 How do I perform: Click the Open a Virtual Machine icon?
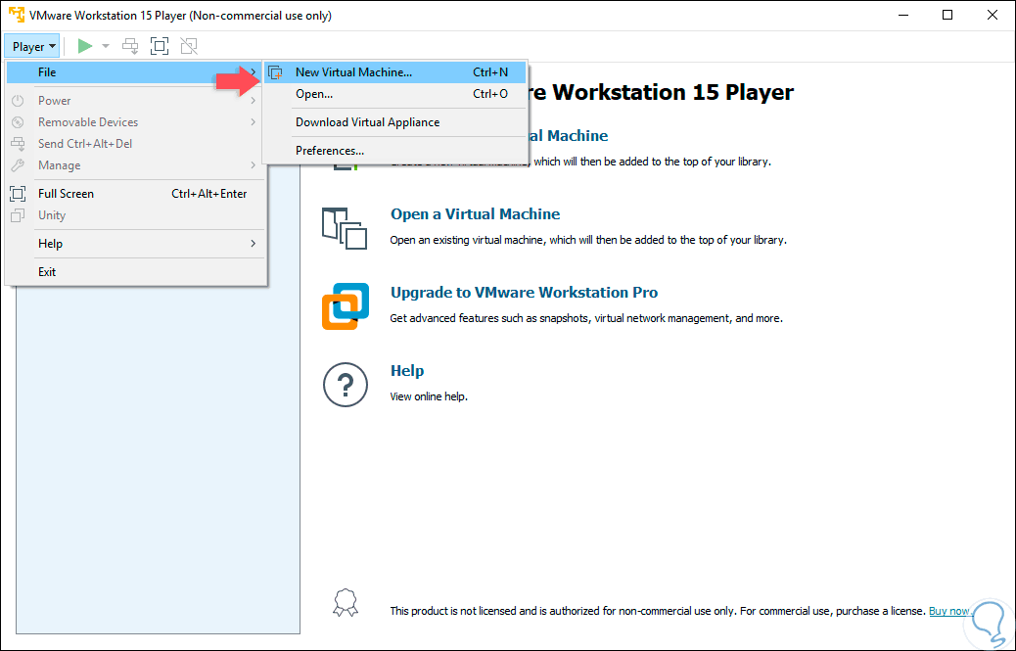pos(345,228)
